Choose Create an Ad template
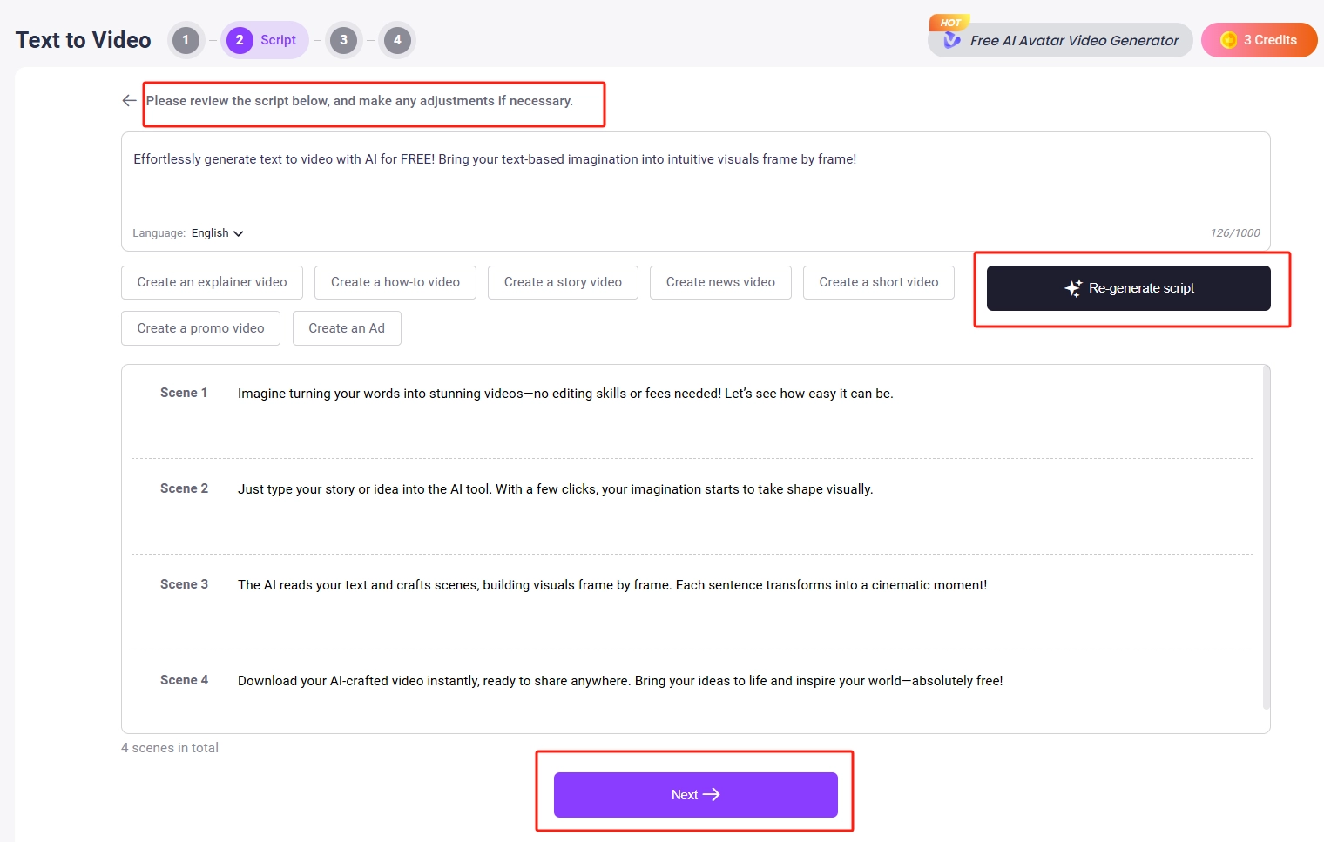1324x842 pixels. pyautogui.click(x=347, y=328)
